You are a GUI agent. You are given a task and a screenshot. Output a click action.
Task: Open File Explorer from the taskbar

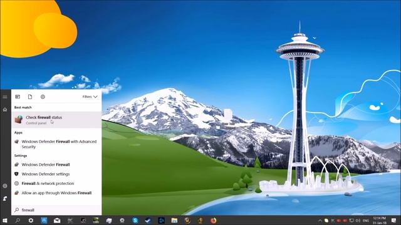click(x=174, y=221)
